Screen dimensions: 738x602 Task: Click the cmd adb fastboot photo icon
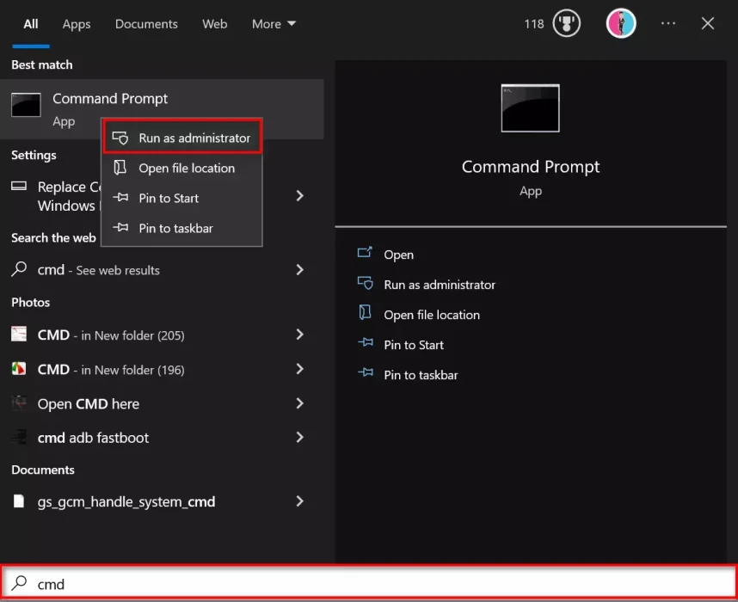pos(19,437)
